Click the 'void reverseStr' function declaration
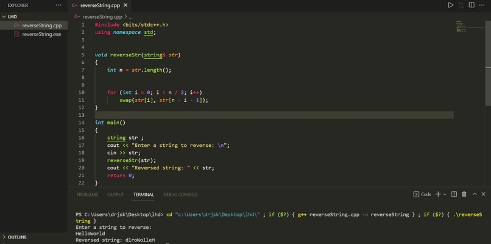 click(138, 55)
